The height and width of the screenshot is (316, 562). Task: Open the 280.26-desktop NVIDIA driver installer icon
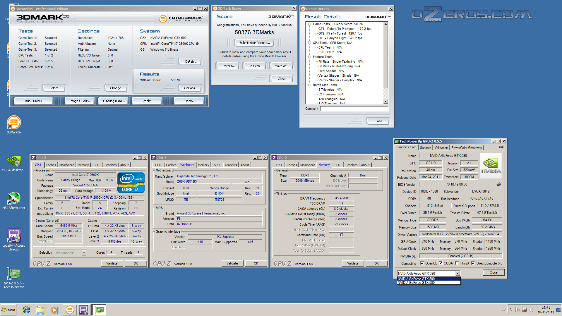(x=14, y=163)
